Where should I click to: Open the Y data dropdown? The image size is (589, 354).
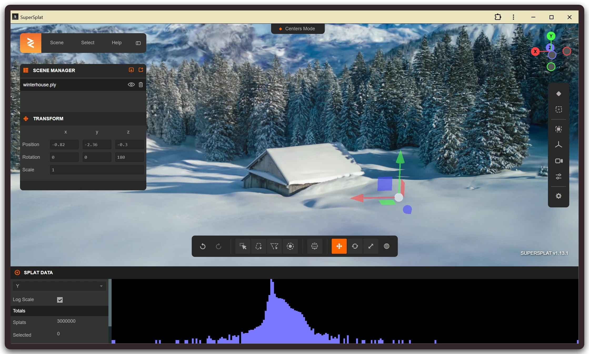coord(59,286)
